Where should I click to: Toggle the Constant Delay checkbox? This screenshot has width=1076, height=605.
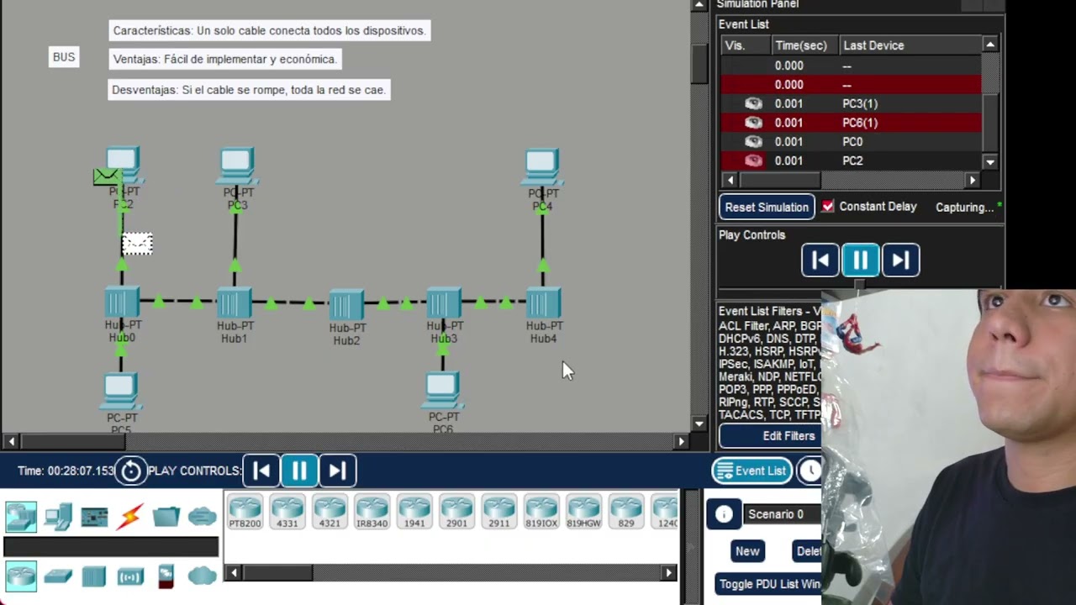(828, 207)
